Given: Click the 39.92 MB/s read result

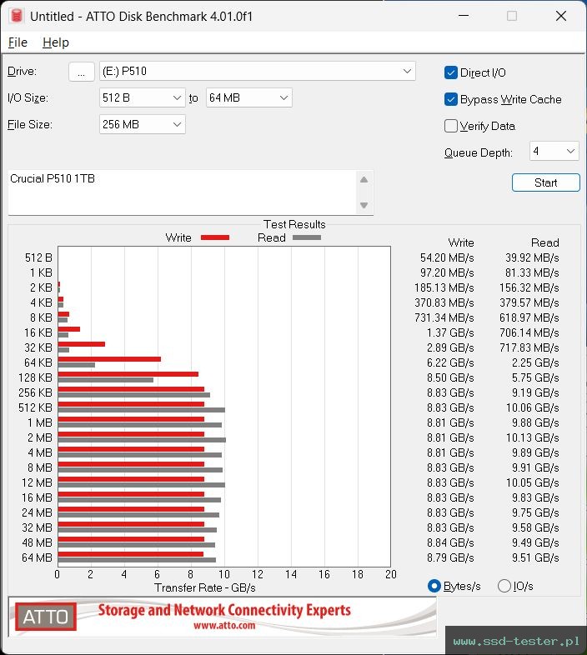Looking at the screenshot, I should (x=532, y=257).
